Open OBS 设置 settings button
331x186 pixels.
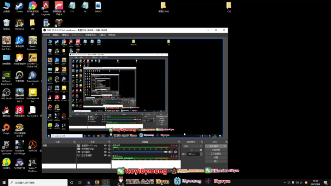pyautogui.click(x=216, y=157)
